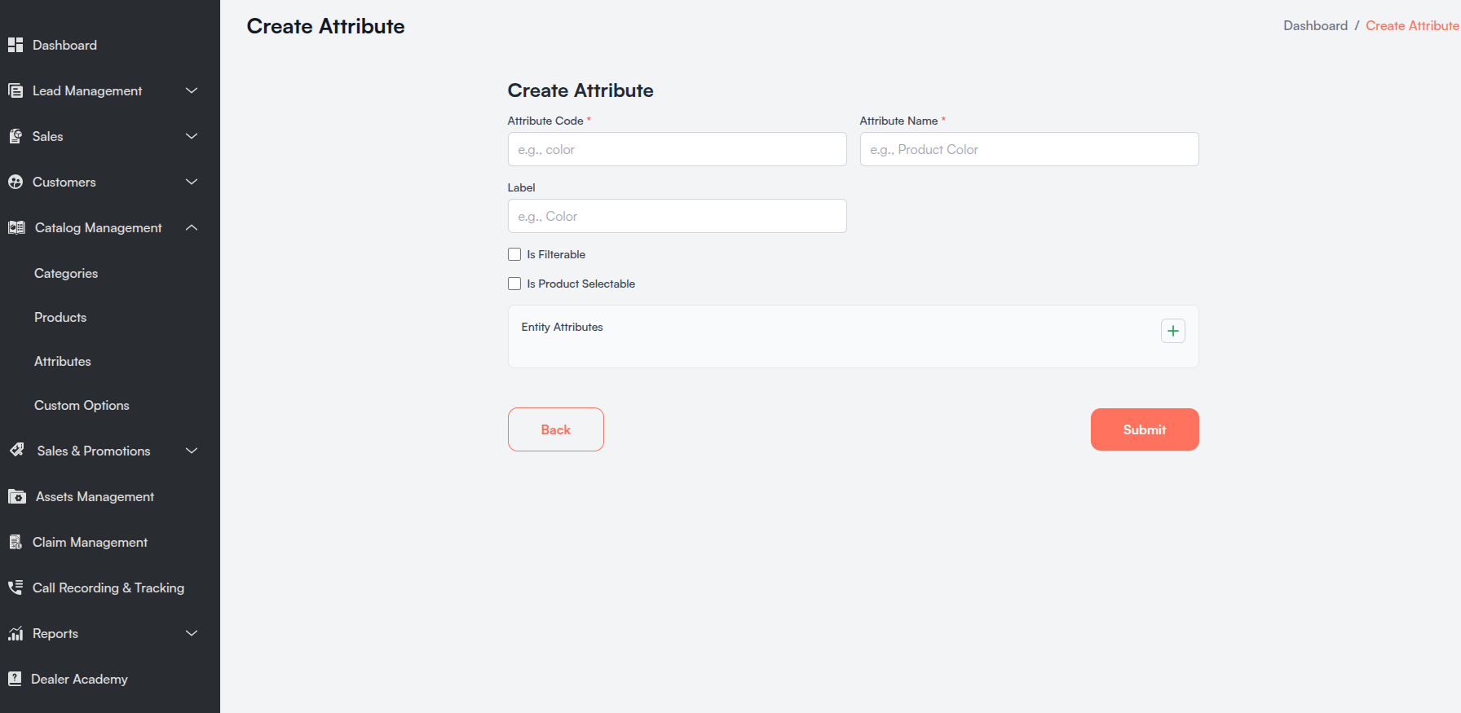
Task: Focus the Attribute Code input field
Action: tap(677, 149)
